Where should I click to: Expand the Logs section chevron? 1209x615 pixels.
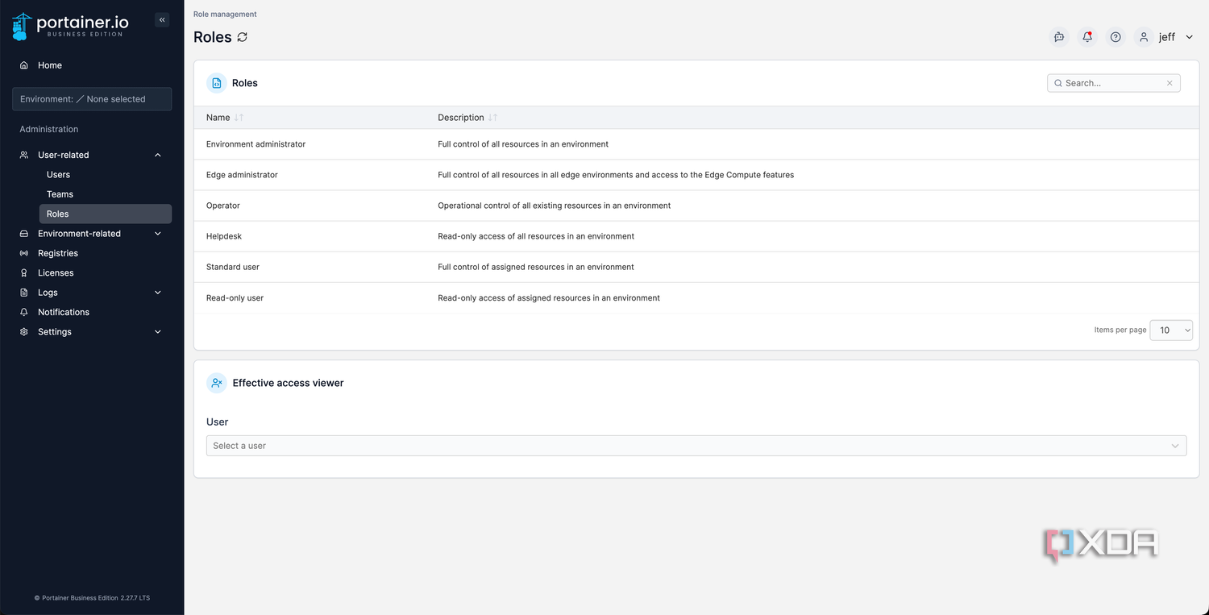(158, 293)
